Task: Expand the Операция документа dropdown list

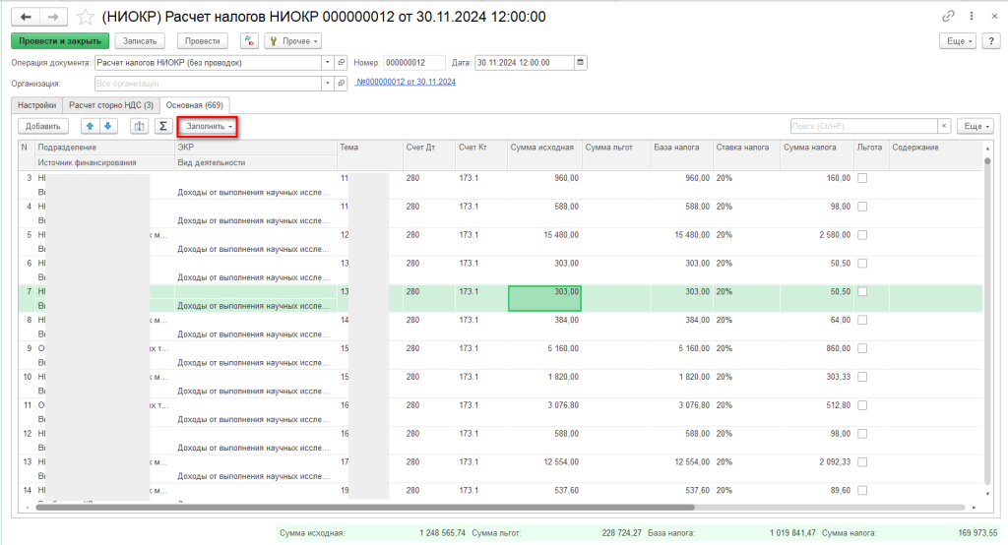Action: click(x=327, y=62)
